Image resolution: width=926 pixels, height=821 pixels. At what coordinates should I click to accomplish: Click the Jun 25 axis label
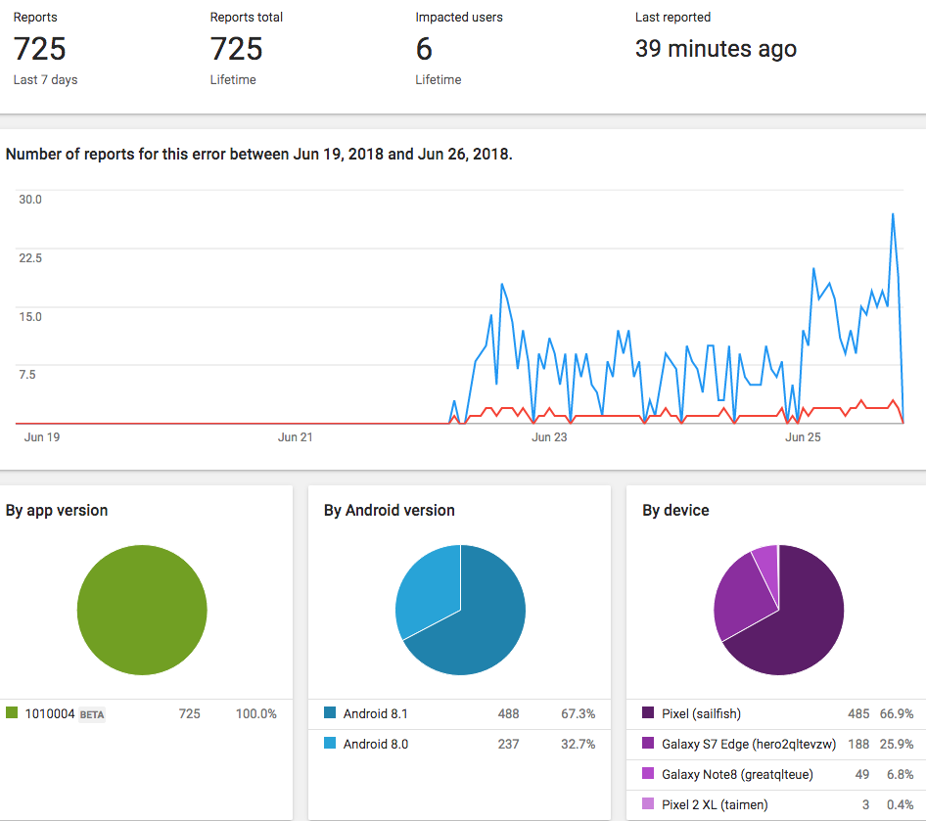click(x=803, y=437)
